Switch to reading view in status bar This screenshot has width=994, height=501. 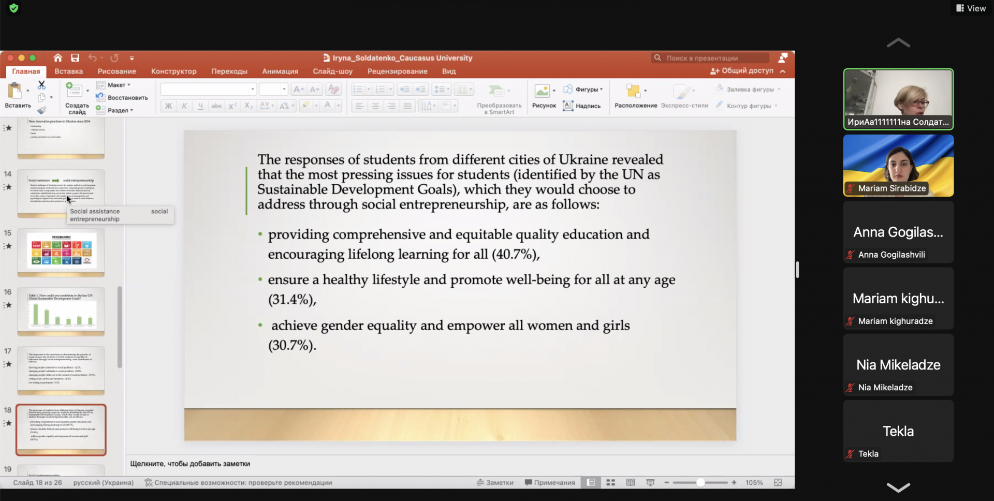coord(631,482)
